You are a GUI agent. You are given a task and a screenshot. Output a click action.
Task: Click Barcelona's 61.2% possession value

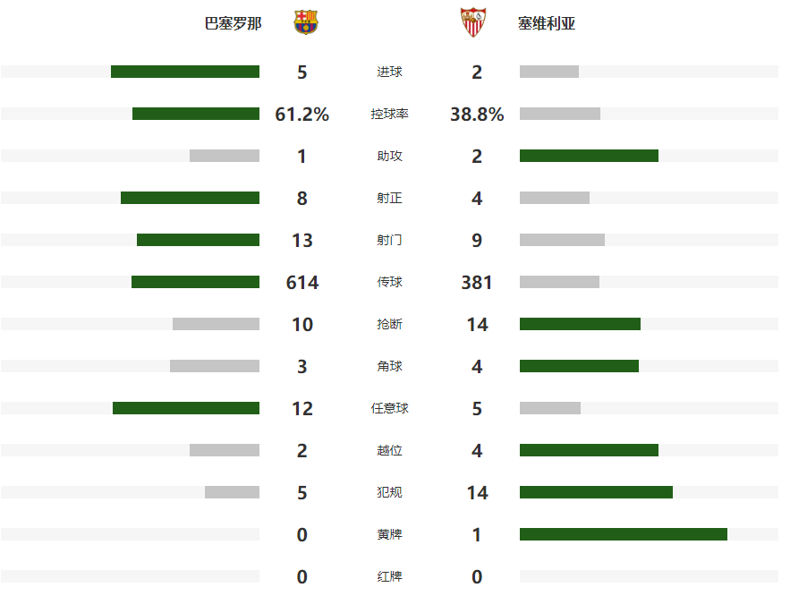302,115
